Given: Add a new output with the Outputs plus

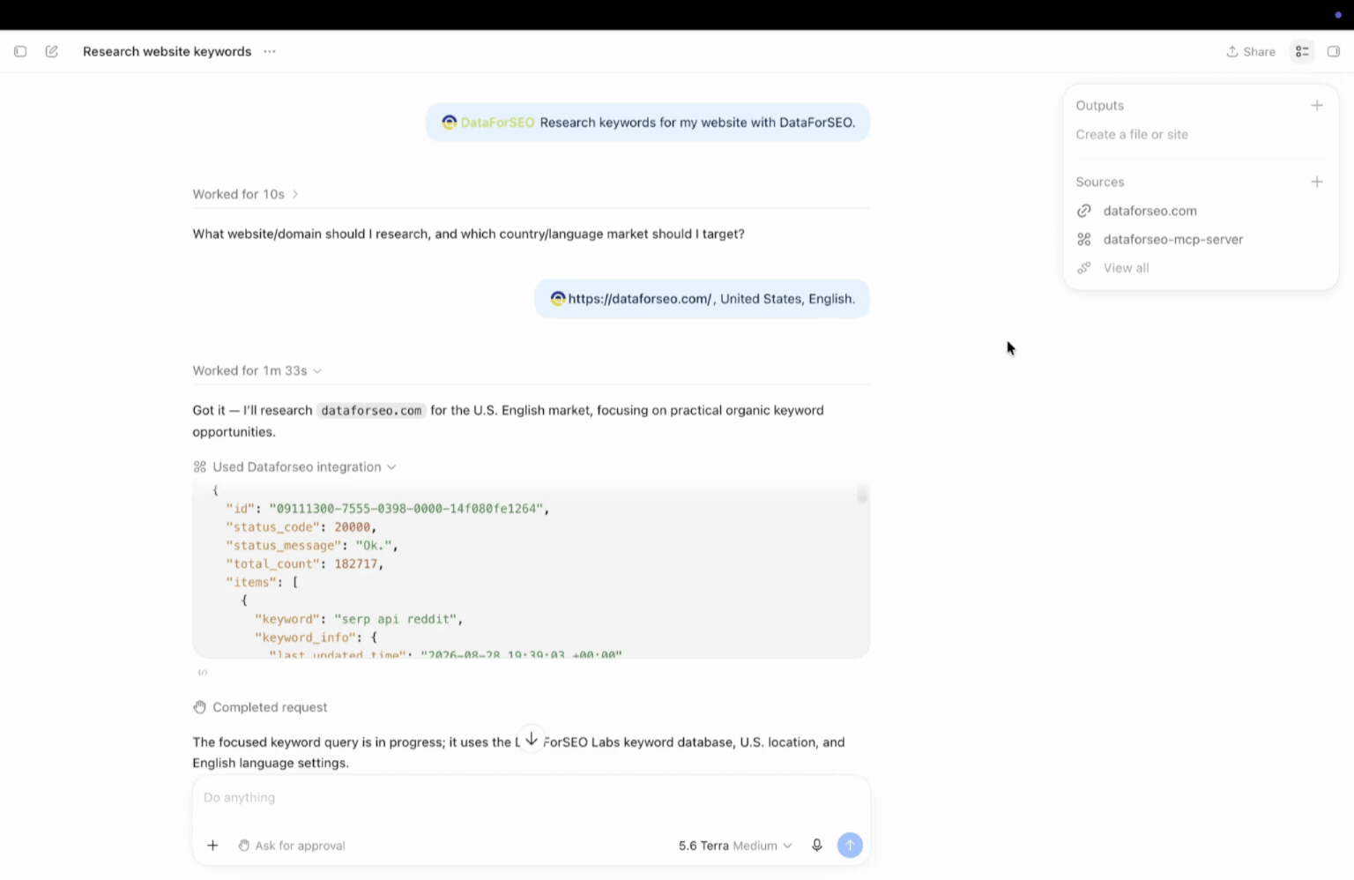Looking at the screenshot, I should 1317,105.
